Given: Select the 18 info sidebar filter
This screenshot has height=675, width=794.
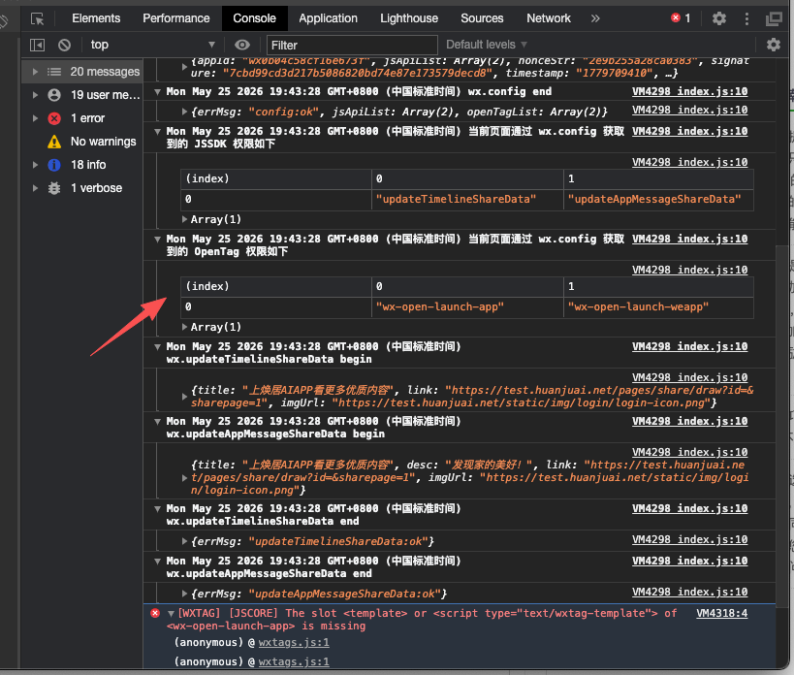Looking at the screenshot, I should pos(88,165).
